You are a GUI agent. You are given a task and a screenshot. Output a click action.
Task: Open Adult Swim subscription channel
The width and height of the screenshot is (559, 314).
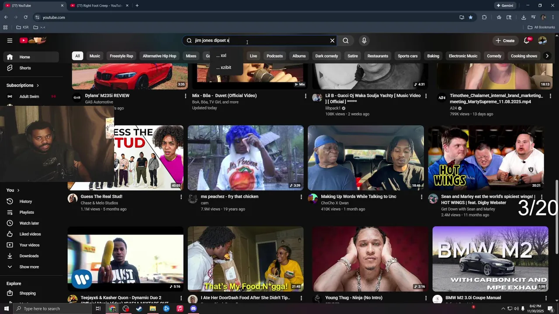[31, 96]
